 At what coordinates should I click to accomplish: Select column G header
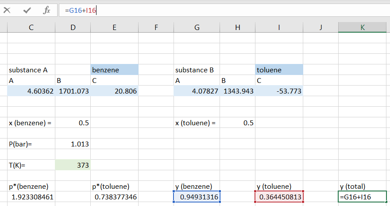coord(197,27)
